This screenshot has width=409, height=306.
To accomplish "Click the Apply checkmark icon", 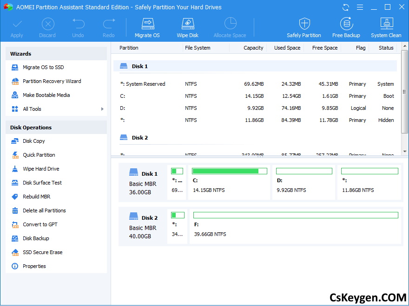I will point(17,24).
